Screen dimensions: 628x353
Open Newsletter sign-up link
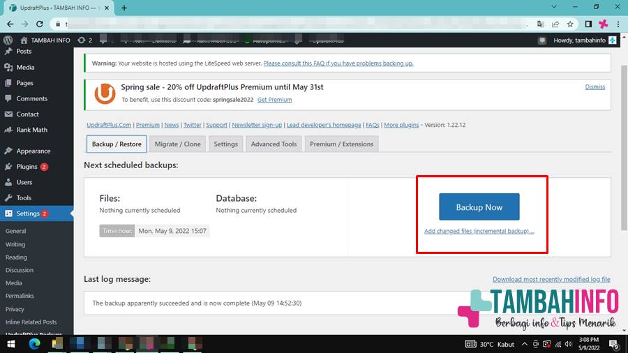(257, 125)
